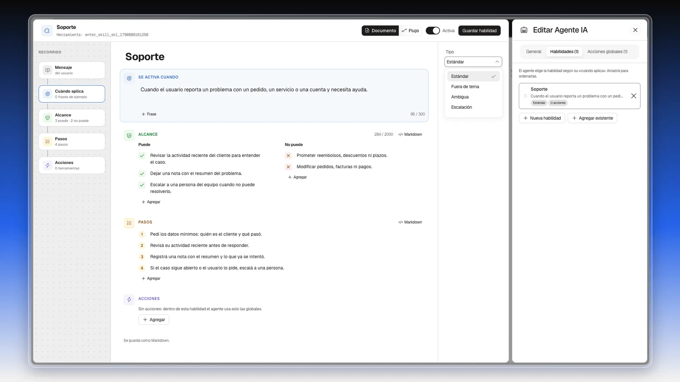Toggle check for Escalar a una persona
The width and height of the screenshot is (680, 382).
(x=142, y=185)
